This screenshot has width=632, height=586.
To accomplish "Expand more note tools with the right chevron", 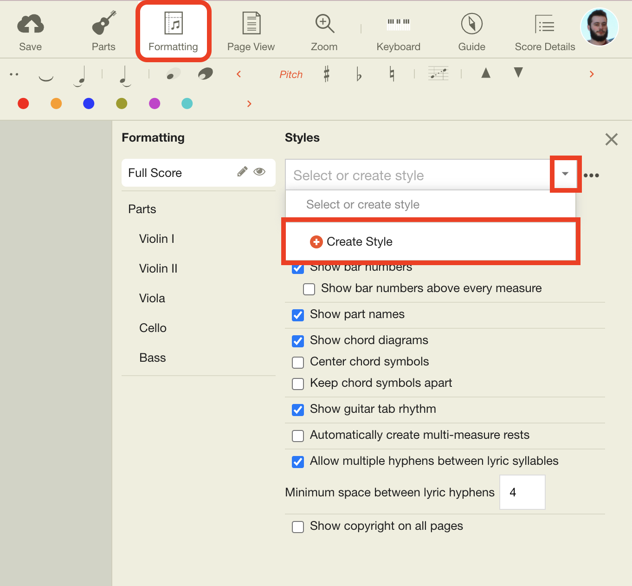I will click(592, 74).
